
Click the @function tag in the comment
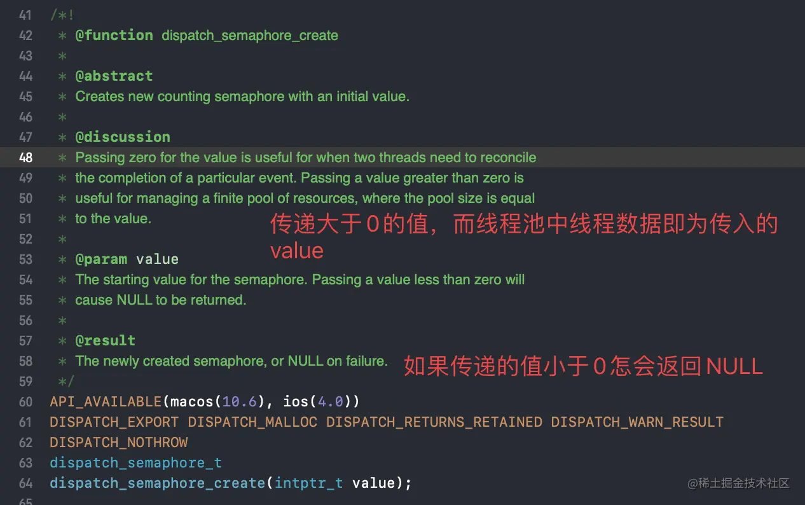pyautogui.click(x=114, y=35)
